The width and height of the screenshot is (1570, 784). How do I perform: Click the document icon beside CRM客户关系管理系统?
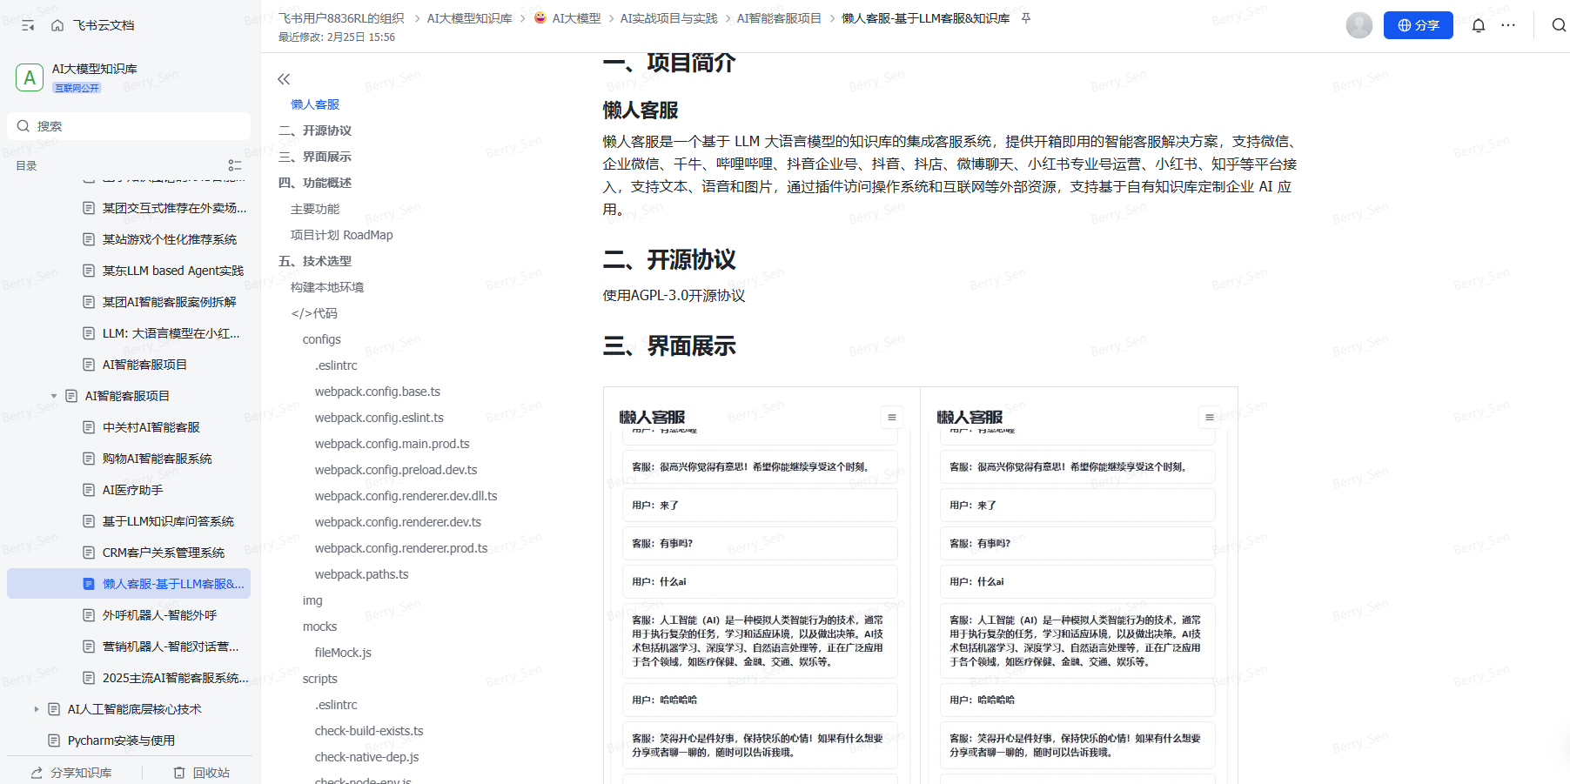pyautogui.click(x=89, y=553)
